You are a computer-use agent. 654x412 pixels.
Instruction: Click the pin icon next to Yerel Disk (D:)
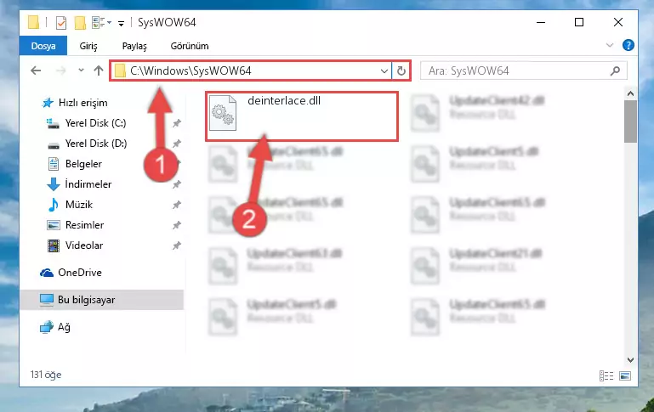click(x=177, y=144)
